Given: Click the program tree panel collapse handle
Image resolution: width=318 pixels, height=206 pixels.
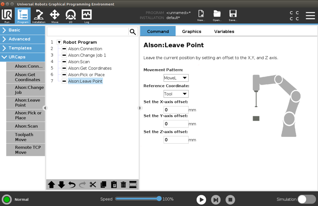Looking at the screenshot, I should (140, 108).
